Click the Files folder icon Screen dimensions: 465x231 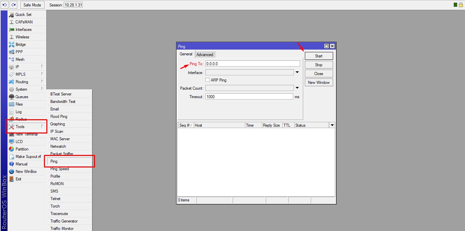(x=12, y=104)
